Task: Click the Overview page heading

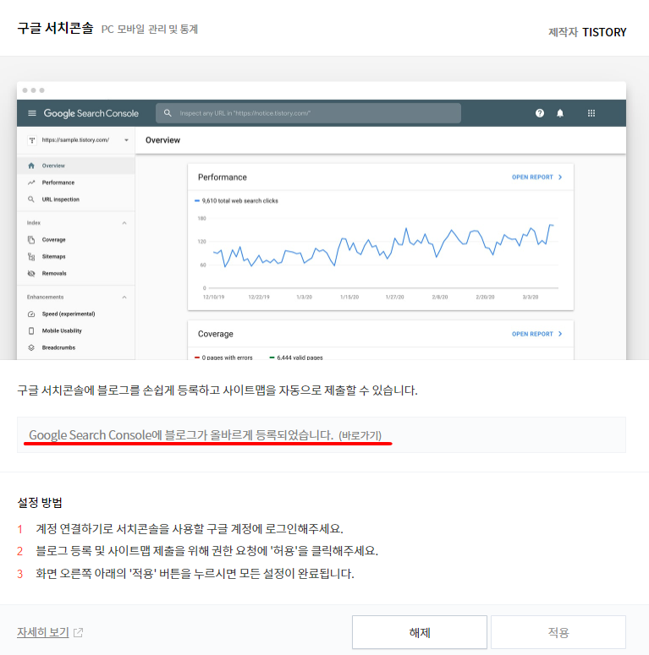Action: click(162, 140)
